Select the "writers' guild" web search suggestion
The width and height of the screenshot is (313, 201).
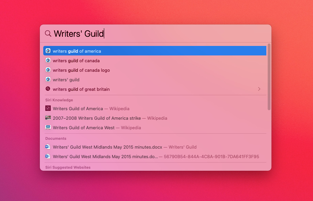point(155,80)
